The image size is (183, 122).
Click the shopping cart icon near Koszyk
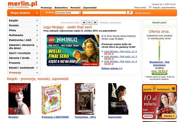point(150,7)
